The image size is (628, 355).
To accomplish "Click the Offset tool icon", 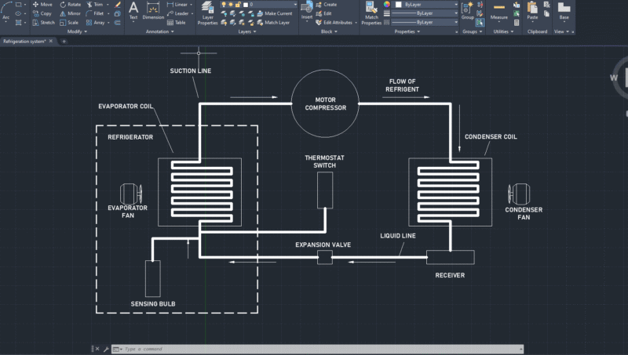I will 117,23.
